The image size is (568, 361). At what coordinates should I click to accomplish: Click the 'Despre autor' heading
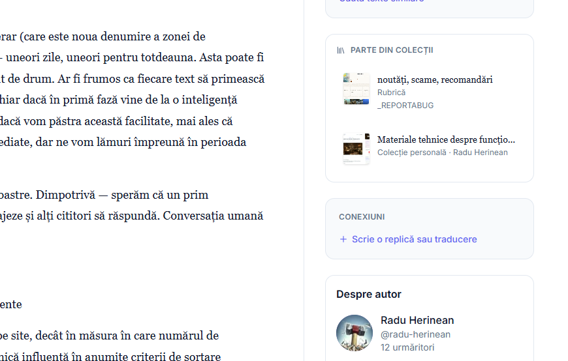[x=369, y=295]
